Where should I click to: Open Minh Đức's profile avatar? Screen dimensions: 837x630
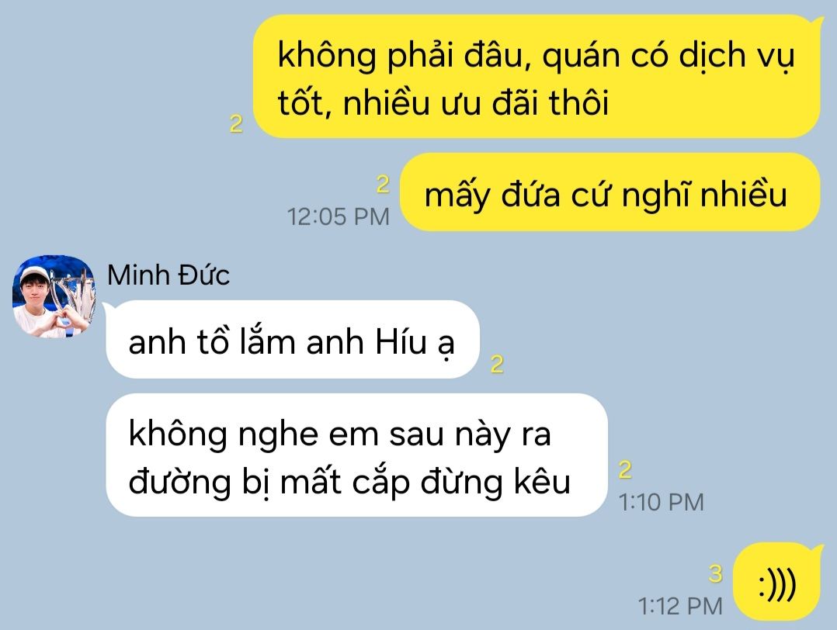54,296
